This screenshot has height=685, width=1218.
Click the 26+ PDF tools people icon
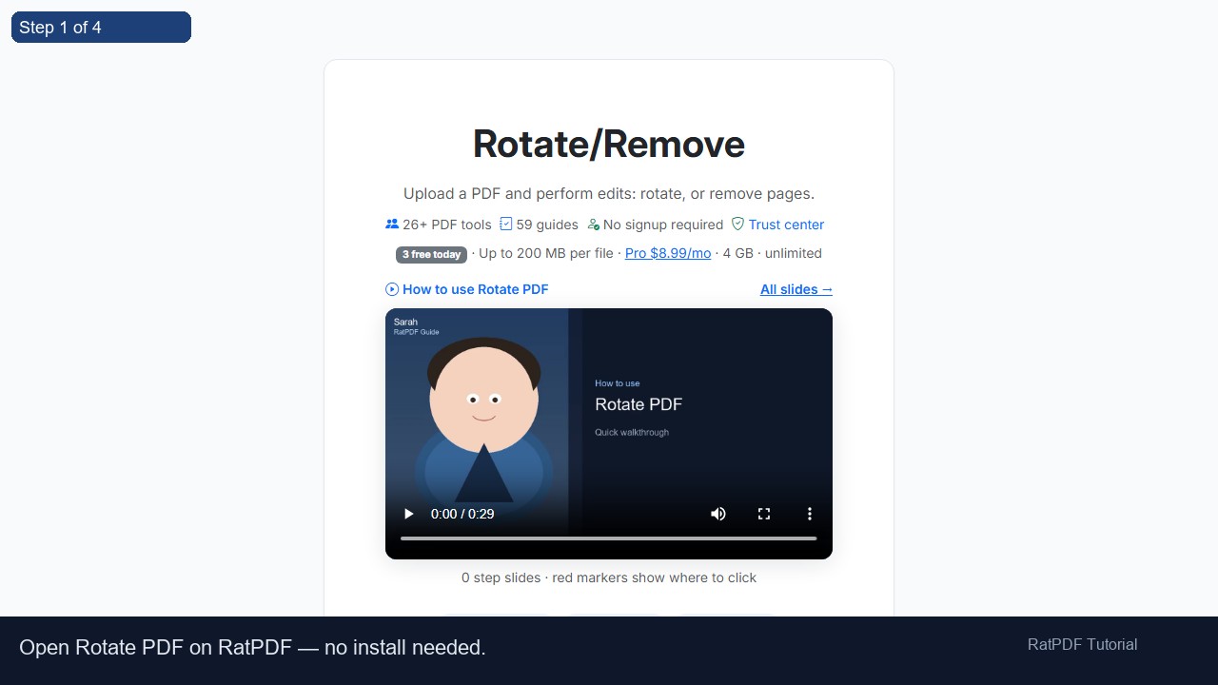[392, 225]
